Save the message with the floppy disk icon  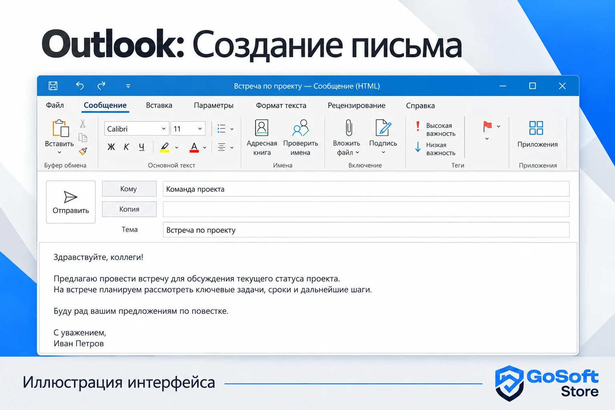coord(53,86)
